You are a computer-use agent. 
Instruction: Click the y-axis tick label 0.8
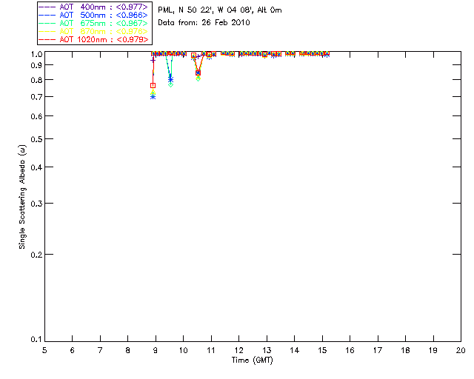click(x=36, y=80)
